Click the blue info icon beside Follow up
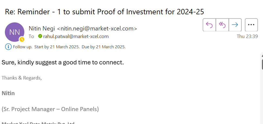This screenshot has width=263, height=124. pos(8,47)
